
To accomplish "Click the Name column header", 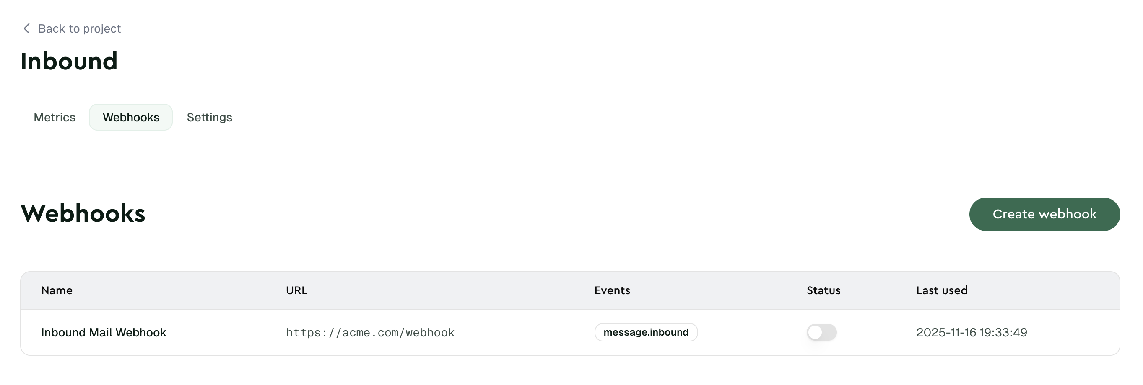I will click(x=57, y=290).
